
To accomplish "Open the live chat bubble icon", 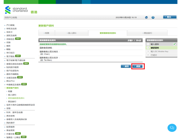I will (172, 128).
